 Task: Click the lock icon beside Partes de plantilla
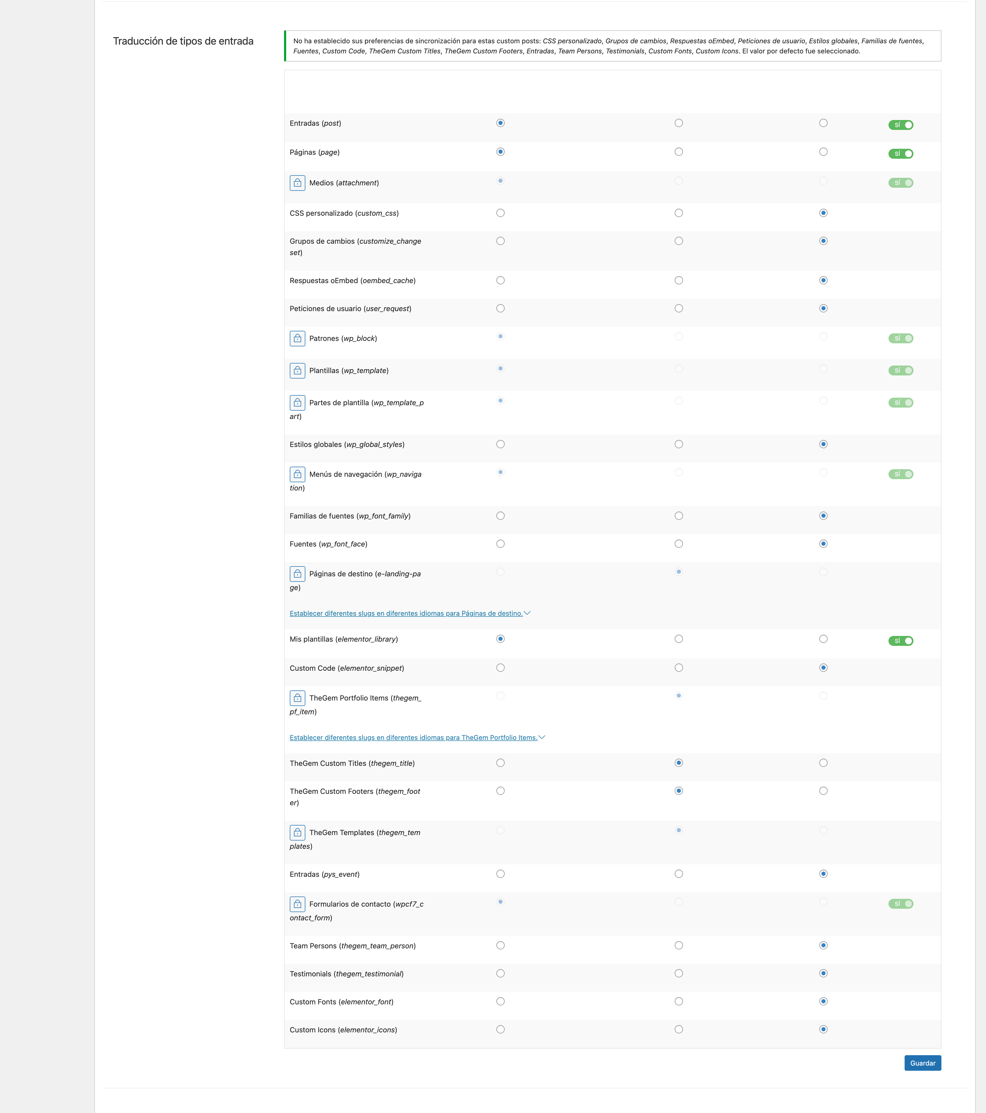click(x=297, y=403)
